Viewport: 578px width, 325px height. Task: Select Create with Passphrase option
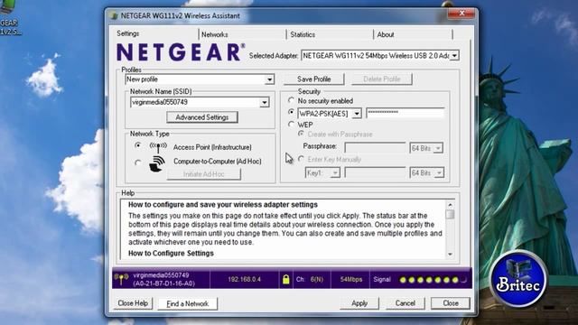pos(301,134)
